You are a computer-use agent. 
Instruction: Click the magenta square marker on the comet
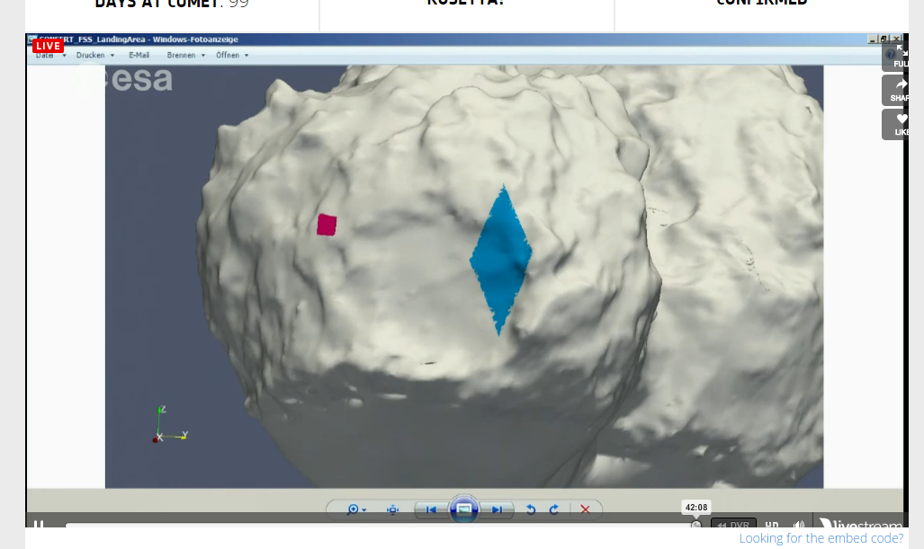point(327,225)
